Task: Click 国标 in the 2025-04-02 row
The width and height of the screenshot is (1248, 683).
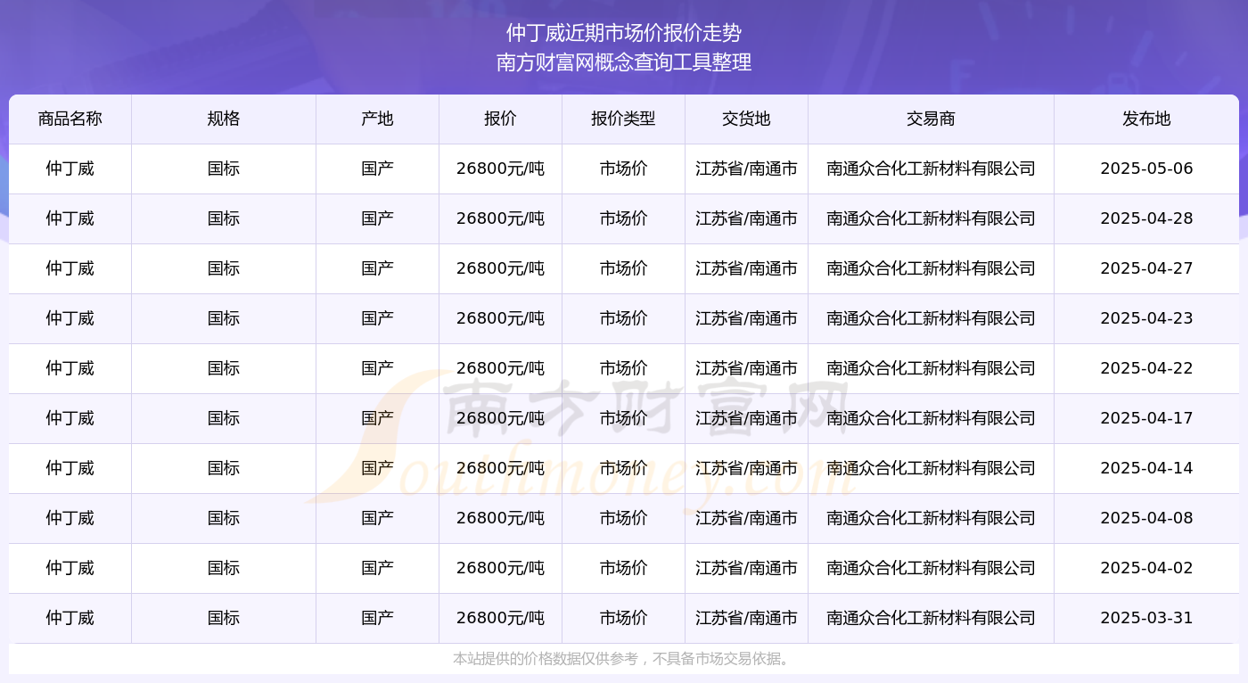Action: pos(224,568)
